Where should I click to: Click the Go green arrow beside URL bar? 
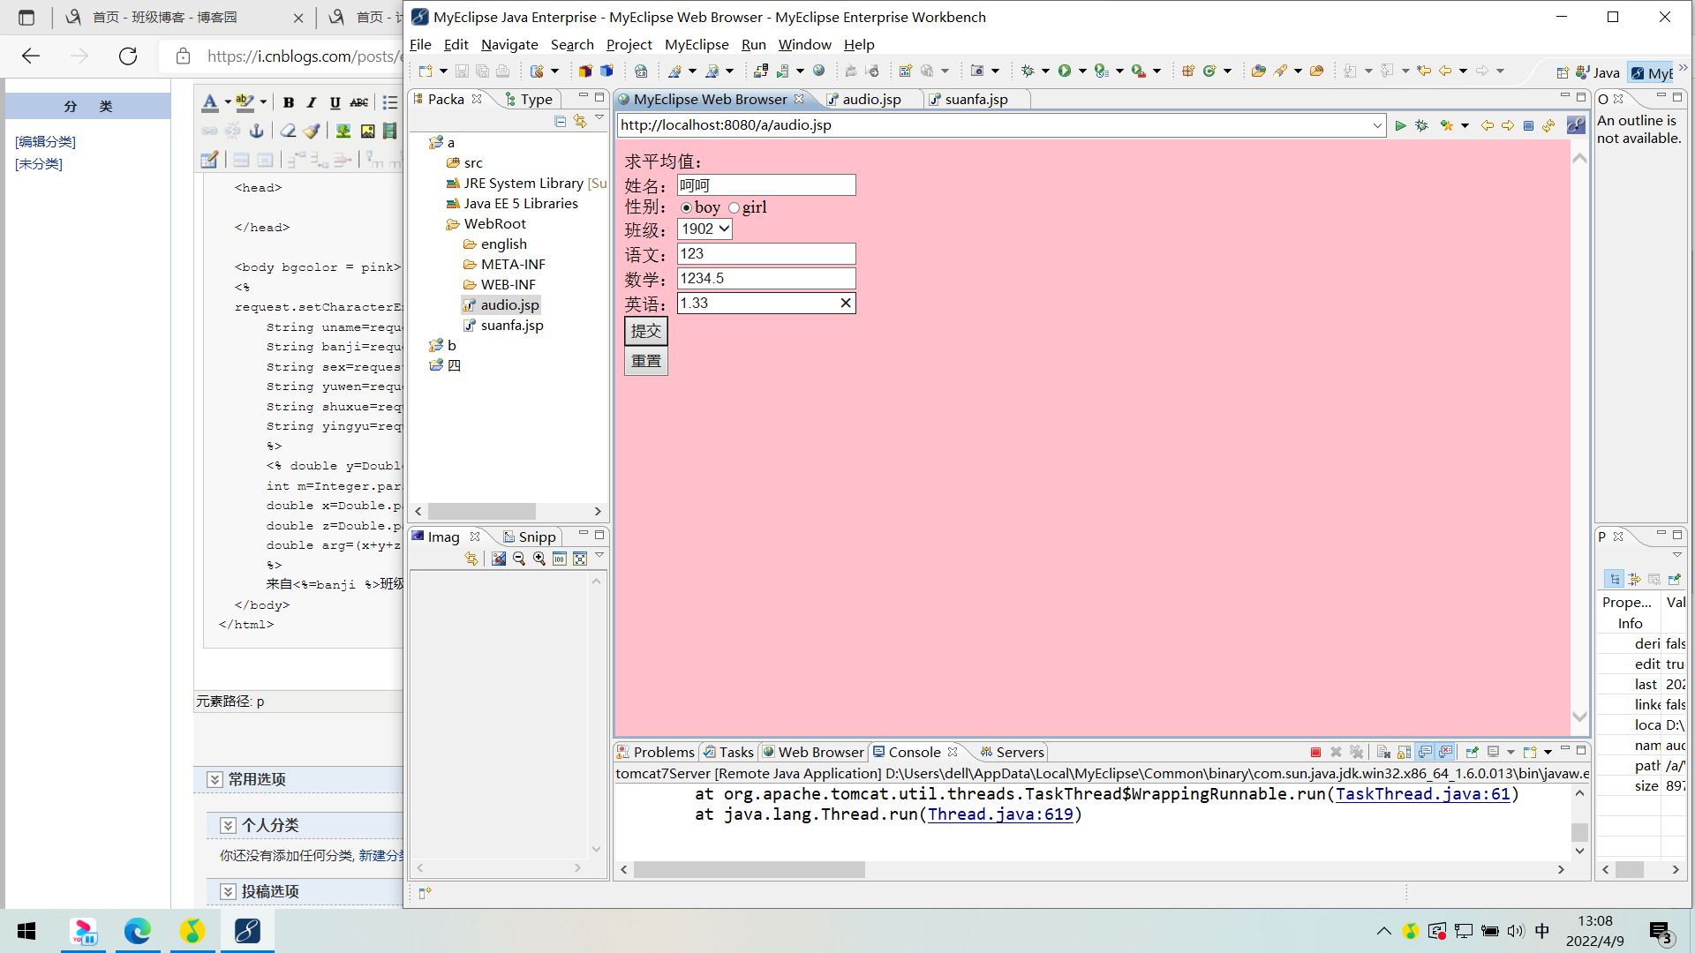(1400, 125)
